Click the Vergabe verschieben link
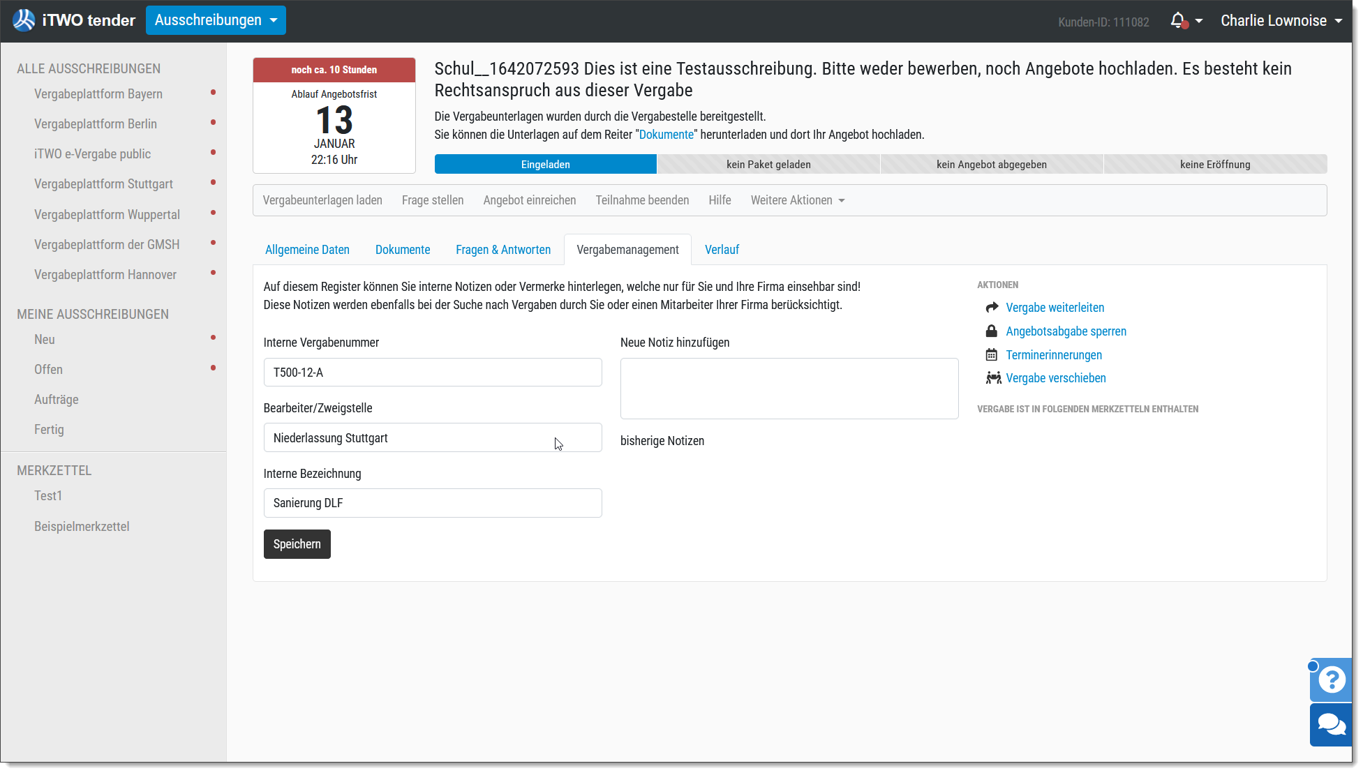Screen dimensions: 1363x773 point(1056,378)
